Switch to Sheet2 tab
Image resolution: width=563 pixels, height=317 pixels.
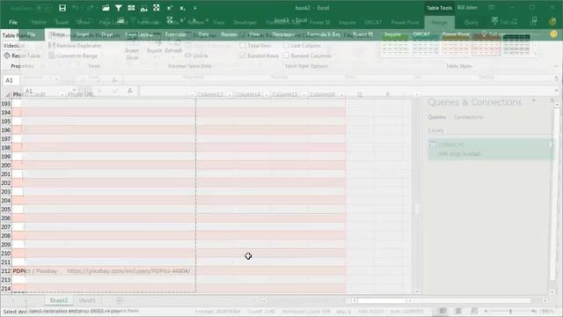point(59,300)
